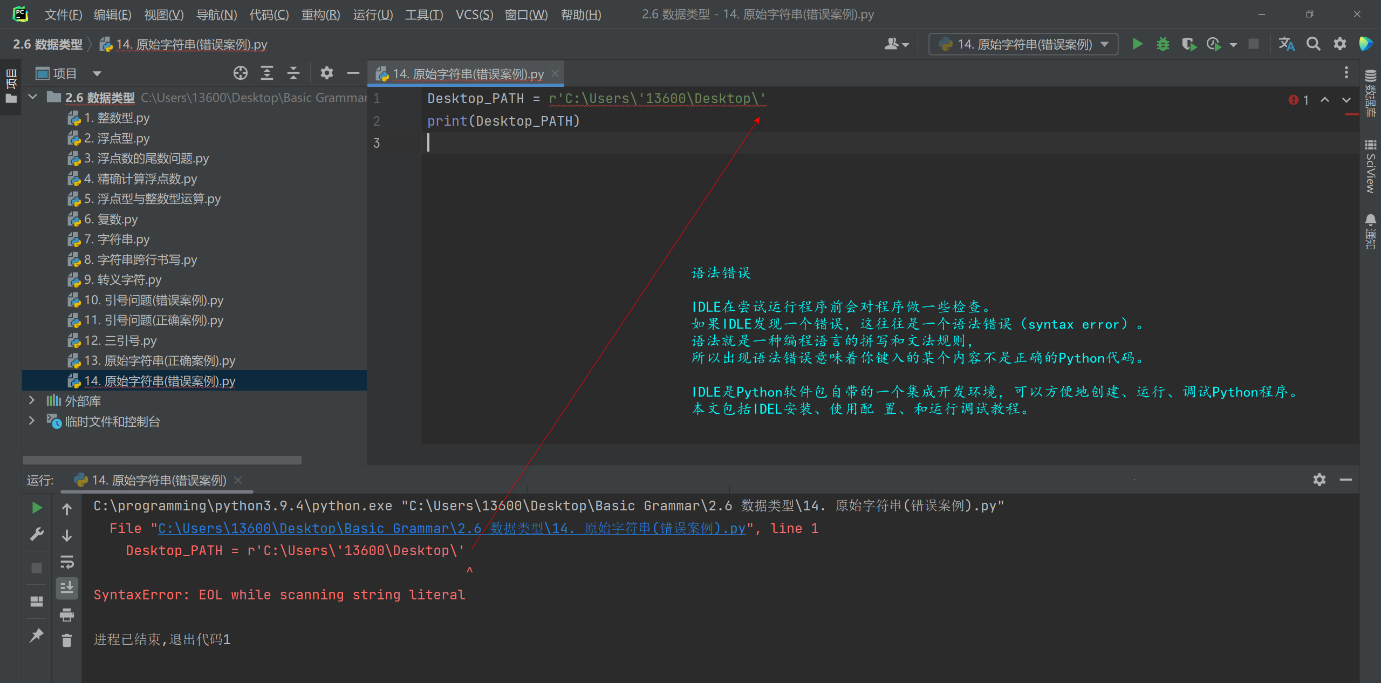1381x683 pixels.
Task: Toggle scroll to end in console
Action: (x=67, y=588)
